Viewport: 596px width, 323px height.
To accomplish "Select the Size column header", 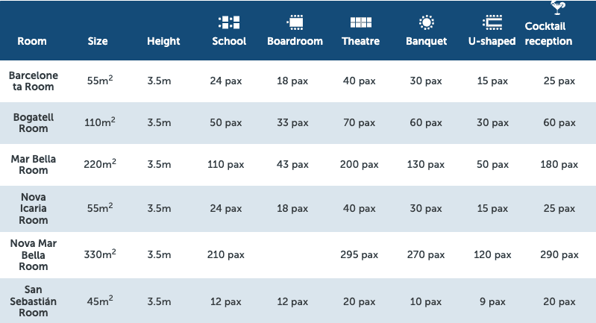I will tap(98, 41).
